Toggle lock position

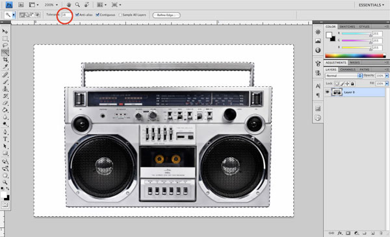click(347, 84)
